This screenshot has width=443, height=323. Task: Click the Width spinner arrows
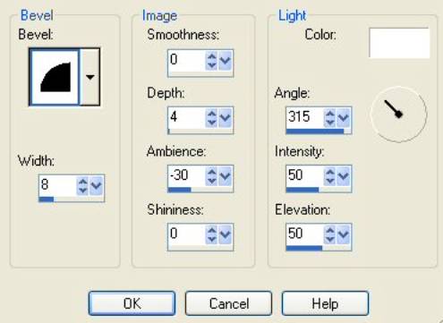click(82, 186)
